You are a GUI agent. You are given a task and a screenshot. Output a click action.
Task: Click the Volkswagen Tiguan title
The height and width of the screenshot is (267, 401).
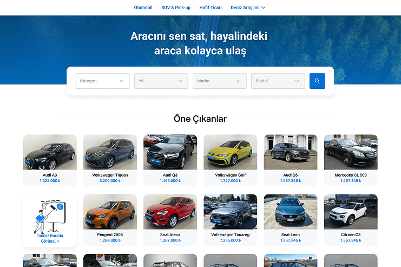(110, 175)
